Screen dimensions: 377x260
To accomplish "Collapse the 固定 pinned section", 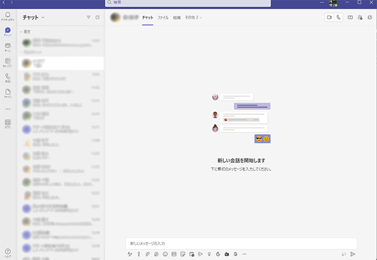I will tap(25, 31).
